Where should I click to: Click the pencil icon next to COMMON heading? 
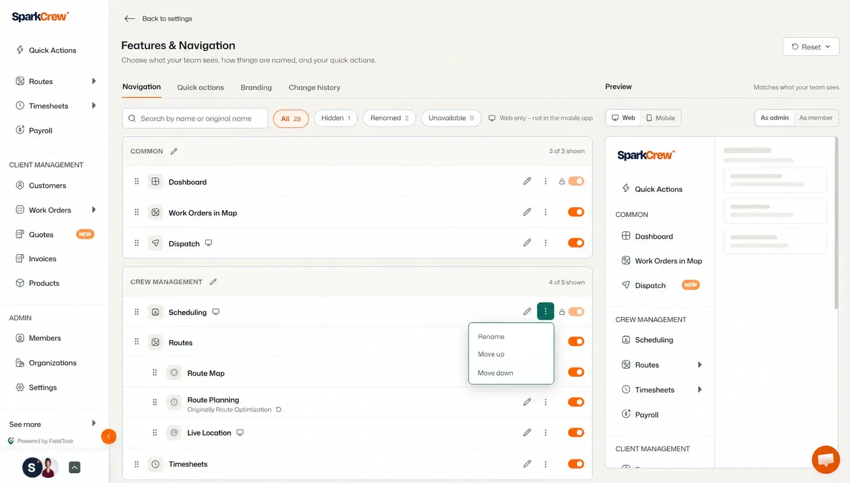pos(174,151)
